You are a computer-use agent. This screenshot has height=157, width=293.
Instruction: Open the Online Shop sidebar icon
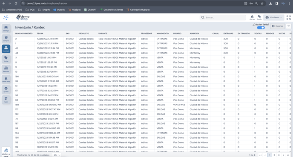6,79
